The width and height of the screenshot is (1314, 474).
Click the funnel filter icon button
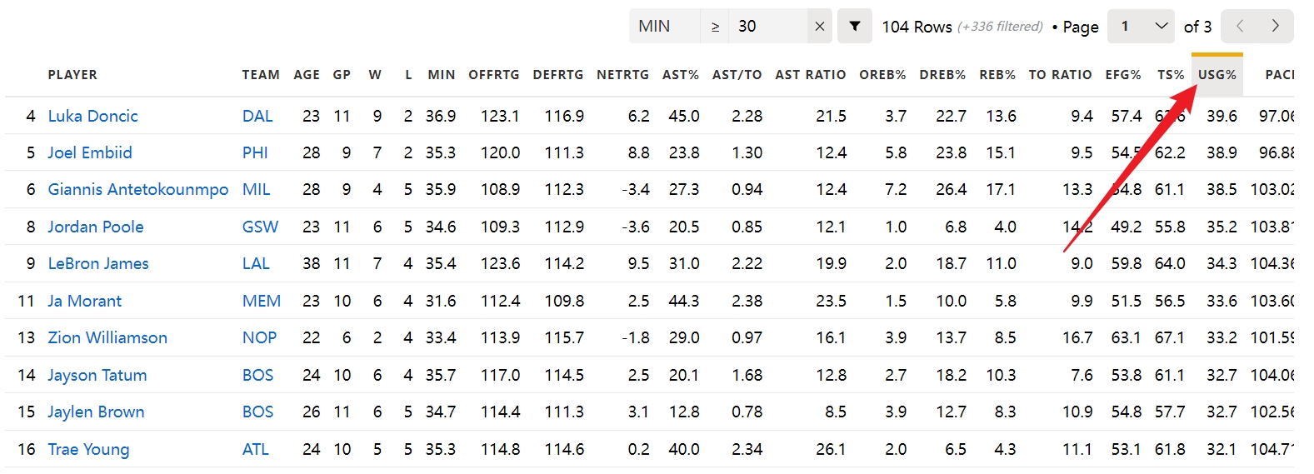point(854,27)
